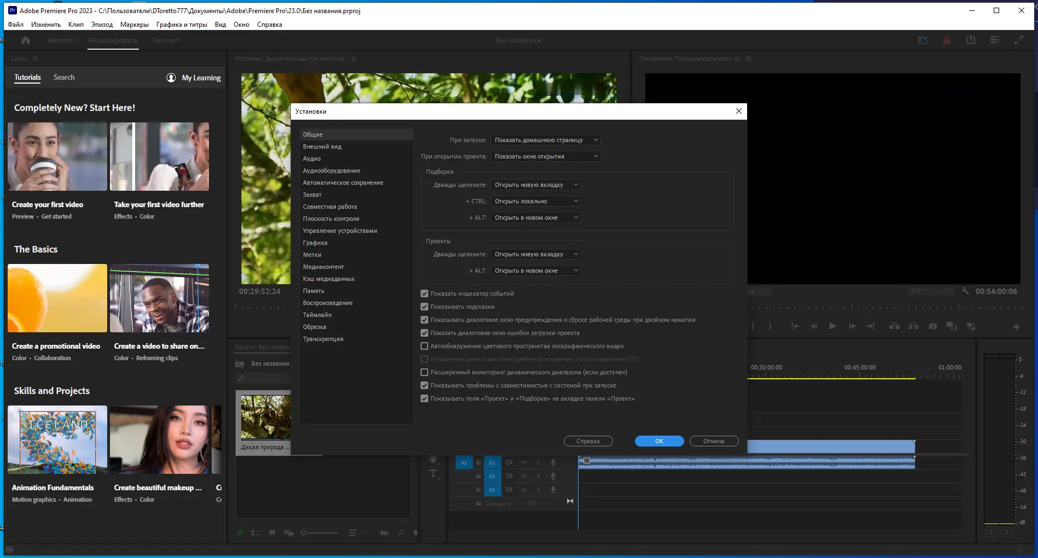This screenshot has height=558, width=1038.
Task: Click the Quick Export share icon
Action: click(971, 40)
